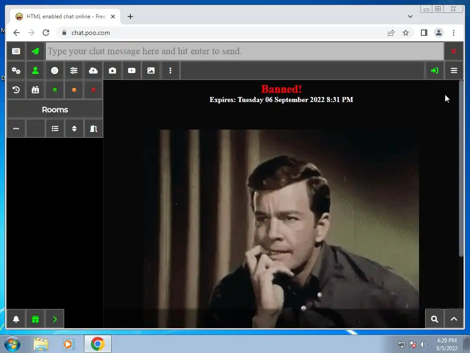Select the HTML enabled chat online tab
Image resolution: width=470 pixels, height=353 pixels.
65,17
